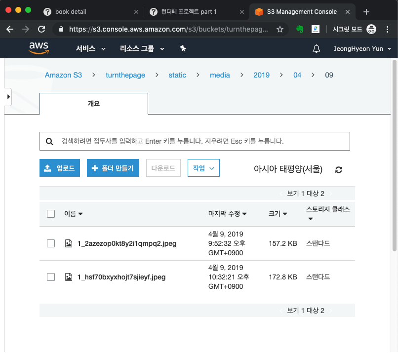Sort by the 크기 size column
Viewport: 398px width, 353px height.
pos(278,214)
